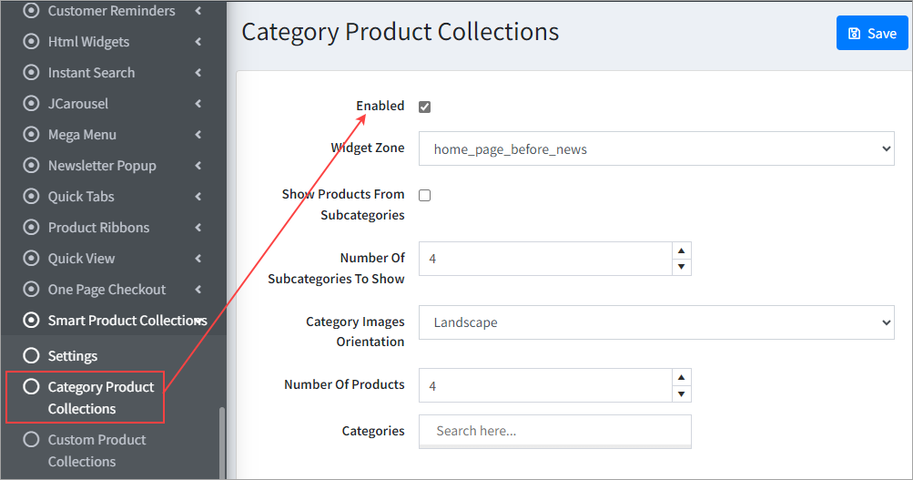
Task: Open Category Product Collections menu item
Action: click(x=100, y=398)
